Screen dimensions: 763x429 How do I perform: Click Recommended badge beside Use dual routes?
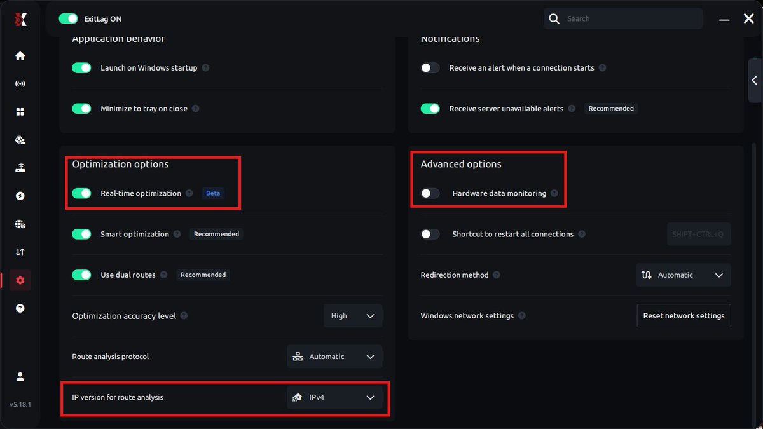pos(203,275)
